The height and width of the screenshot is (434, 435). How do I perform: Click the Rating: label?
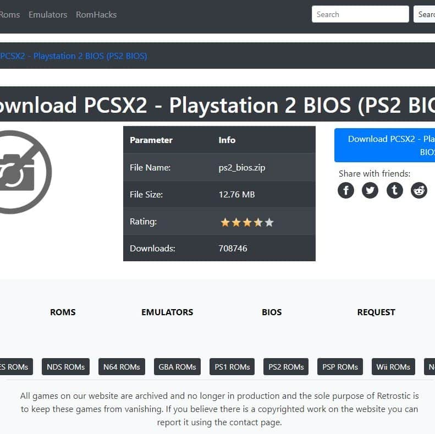click(143, 222)
